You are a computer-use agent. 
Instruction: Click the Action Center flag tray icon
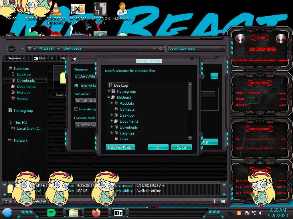click(247, 213)
